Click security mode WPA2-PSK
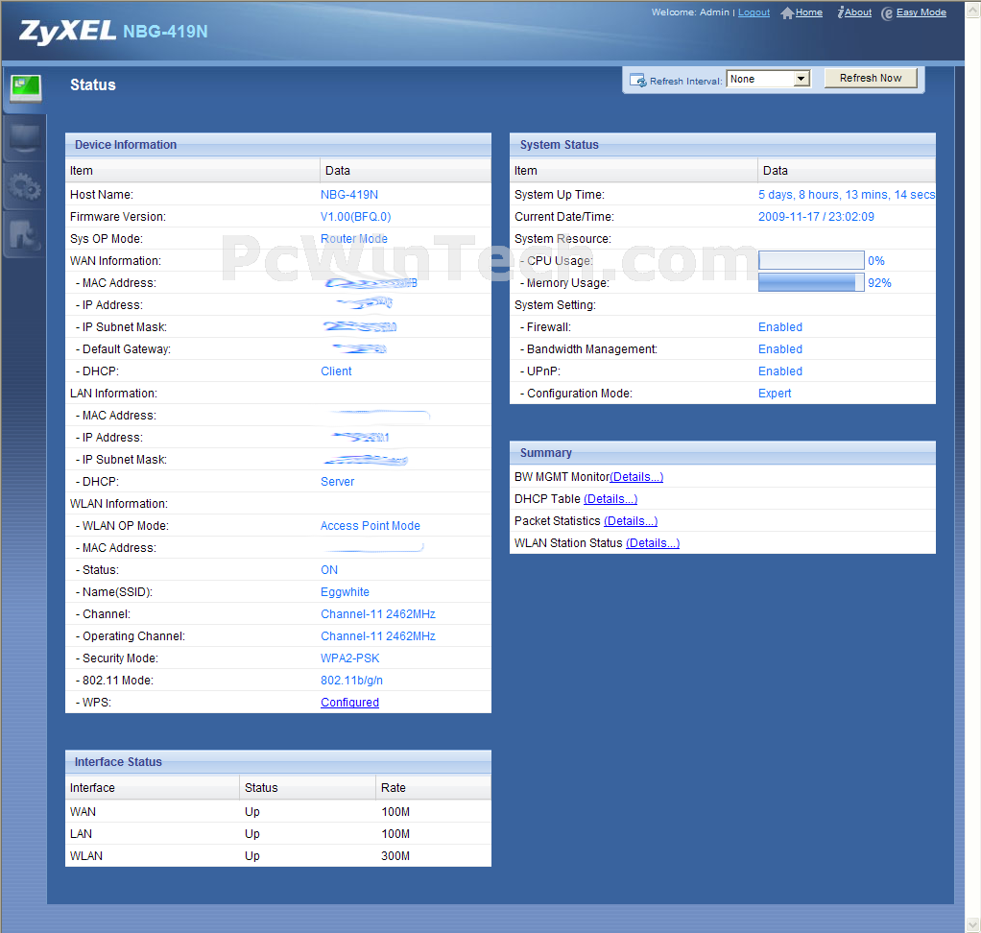The width and height of the screenshot is (981, 933). (349, 658)
